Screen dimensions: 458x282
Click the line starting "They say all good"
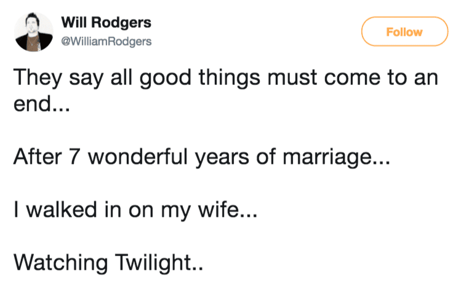pos(225,81)
